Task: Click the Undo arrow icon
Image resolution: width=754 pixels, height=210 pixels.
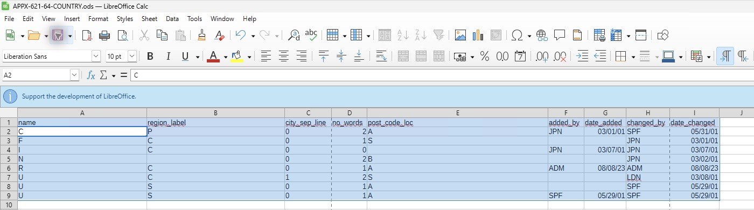Action: coord(240,36)
